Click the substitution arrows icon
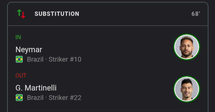This screenshot has width=215, height=112. point(21,14)
